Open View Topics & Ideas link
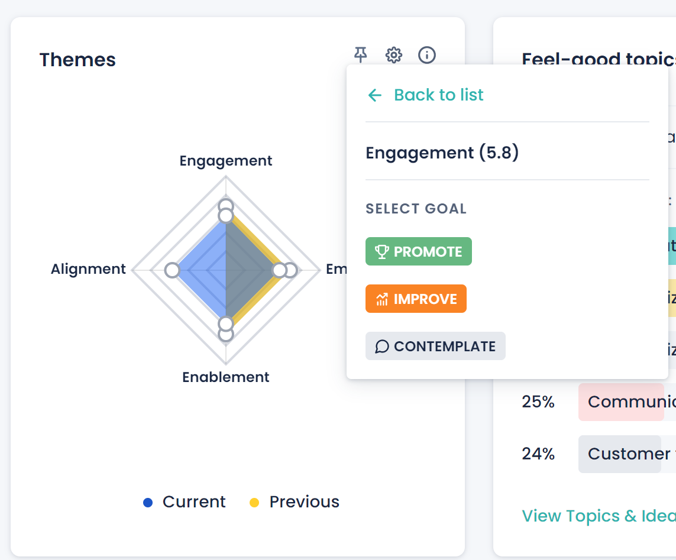Screen dimensions: 676x560 point(599,516)
